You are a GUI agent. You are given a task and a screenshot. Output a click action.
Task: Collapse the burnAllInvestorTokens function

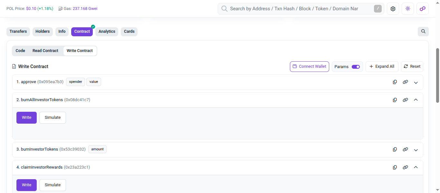416,100
